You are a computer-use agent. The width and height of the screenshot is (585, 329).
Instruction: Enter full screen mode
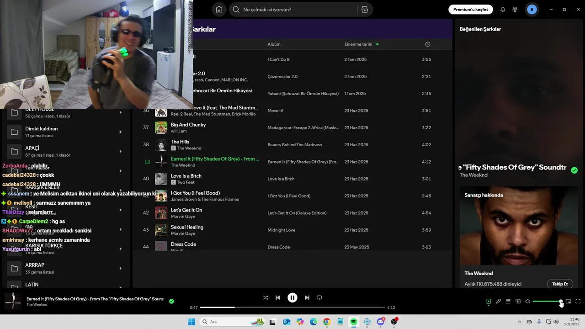tap(578, 302)
